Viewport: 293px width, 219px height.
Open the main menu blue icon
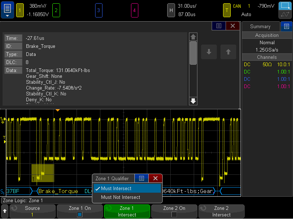click(x=7, y=10)
